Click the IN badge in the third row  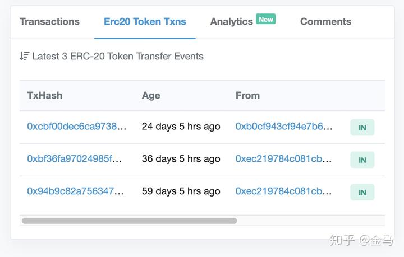tap(362, 193)
